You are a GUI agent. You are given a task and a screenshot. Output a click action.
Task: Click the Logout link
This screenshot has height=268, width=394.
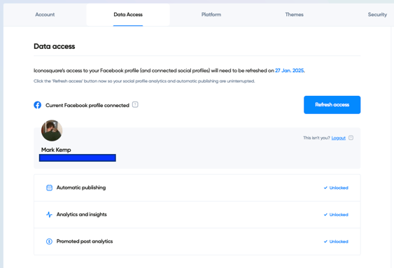[339, 138]
